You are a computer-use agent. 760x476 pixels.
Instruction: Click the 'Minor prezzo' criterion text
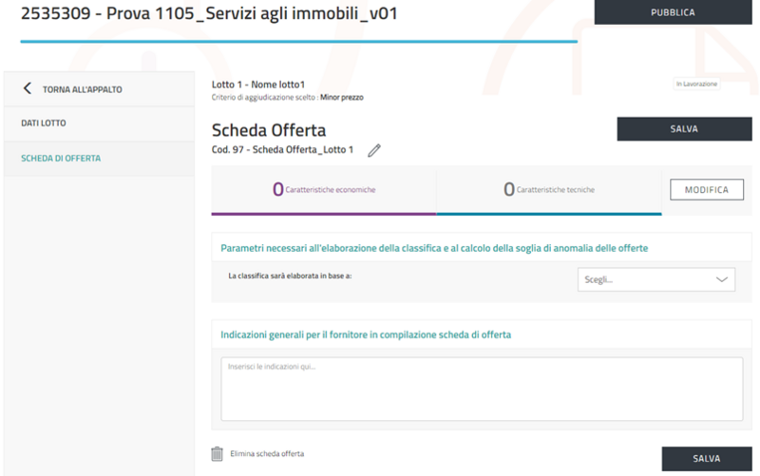point(342,98)
